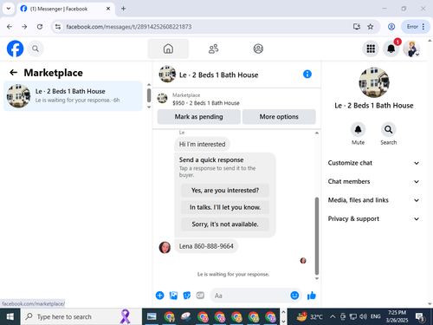Click the listing house photo in right panel
Image resolution: width=433 pixels, height=325 pixels.
[374, 82]
